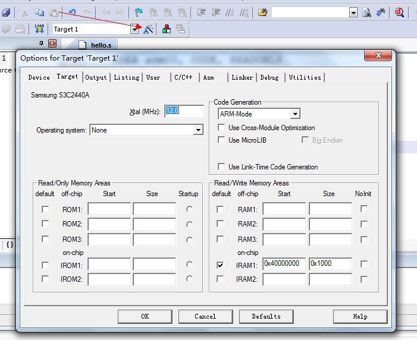
Task: Check the IRAM1 NoInit checkbox
Action: pyautogui.click(x=364, y=264)
